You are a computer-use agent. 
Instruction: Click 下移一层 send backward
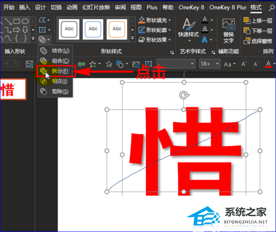coord(258,30)
